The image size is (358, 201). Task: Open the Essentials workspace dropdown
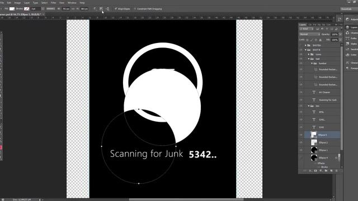point(348,9)
